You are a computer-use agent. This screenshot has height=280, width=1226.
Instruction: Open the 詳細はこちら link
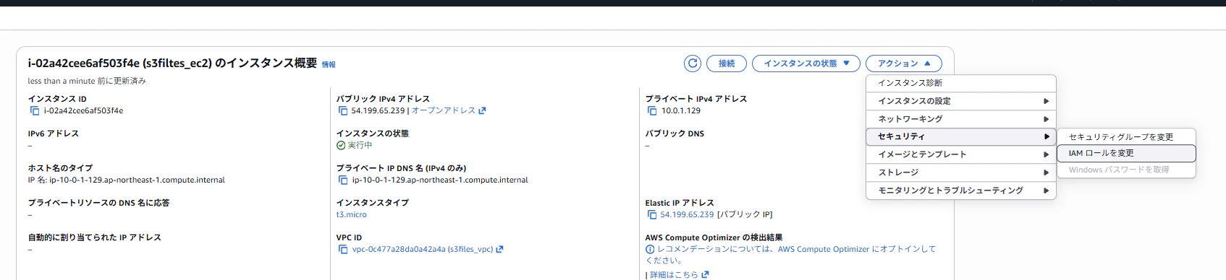674,274
